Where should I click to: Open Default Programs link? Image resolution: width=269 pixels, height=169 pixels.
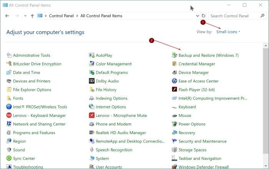point(112,72)
